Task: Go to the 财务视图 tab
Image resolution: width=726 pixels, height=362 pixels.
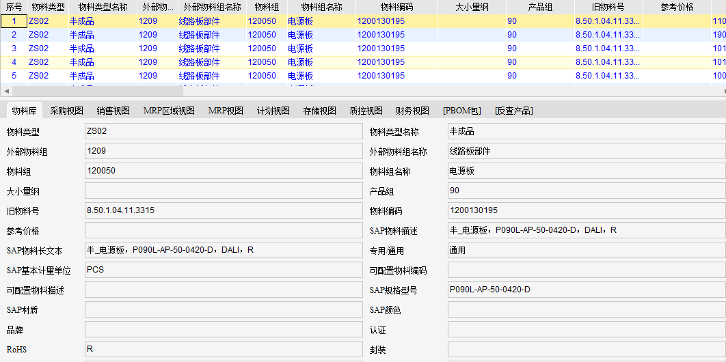Action: pos(412,111)
